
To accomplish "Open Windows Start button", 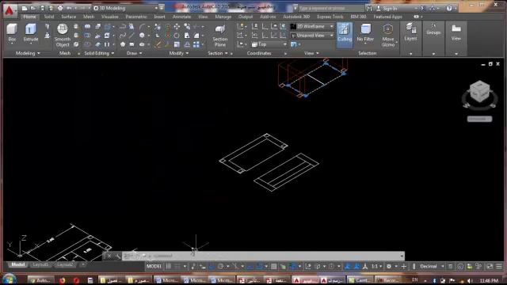I will 9,279.
